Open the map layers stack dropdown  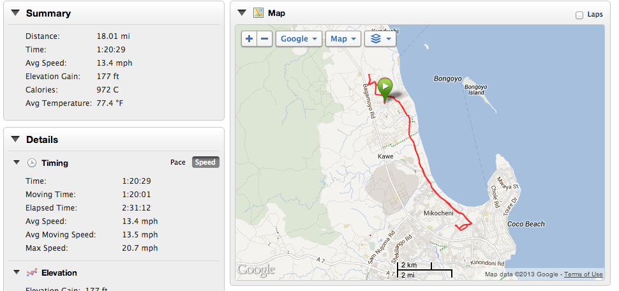point(380,39)
